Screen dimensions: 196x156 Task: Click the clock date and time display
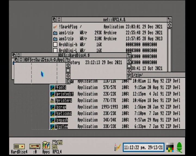click(x=143, y=147)
